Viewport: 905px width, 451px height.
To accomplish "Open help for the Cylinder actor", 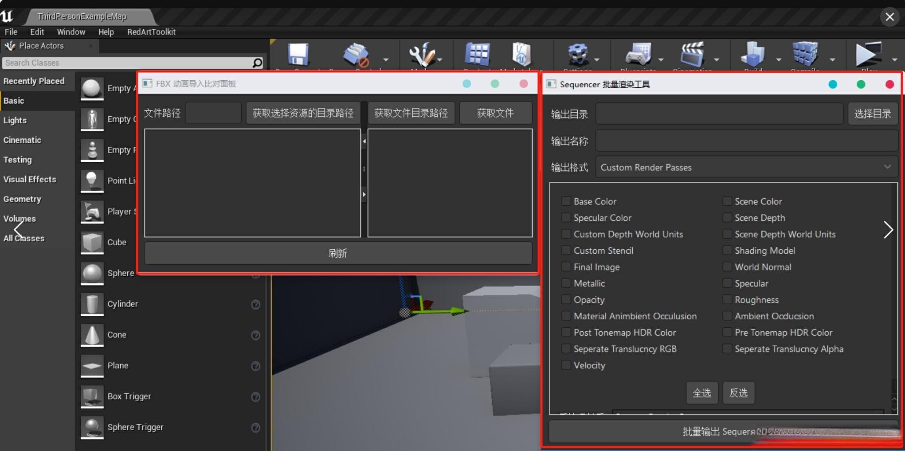I will pos(256,304).
